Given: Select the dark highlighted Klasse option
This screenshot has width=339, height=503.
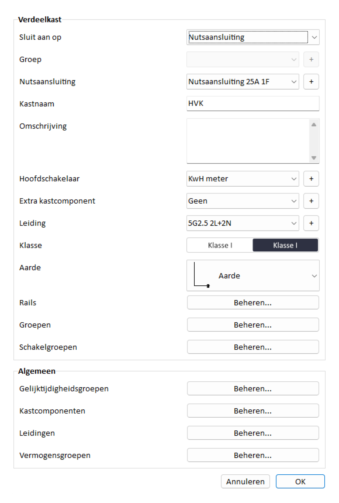Looking at the screenshot, I should 285,245.
